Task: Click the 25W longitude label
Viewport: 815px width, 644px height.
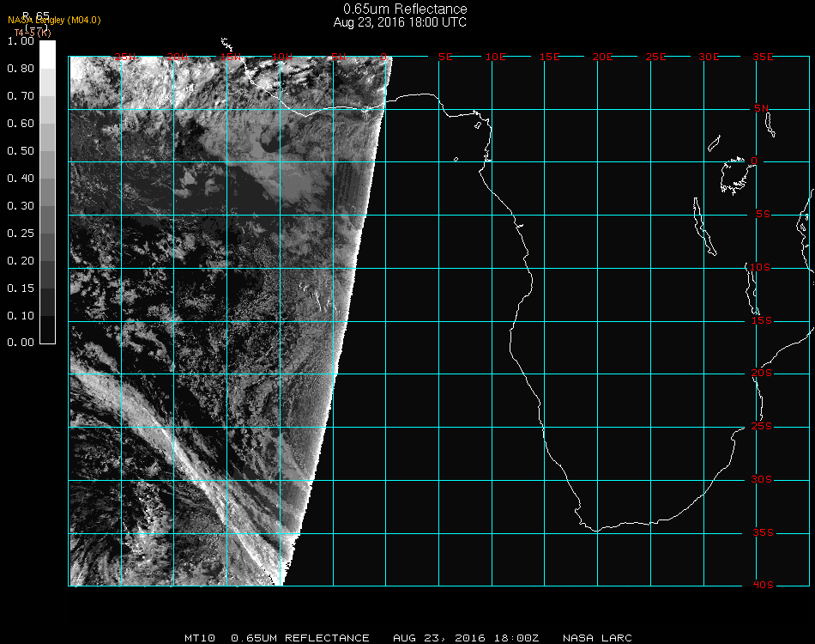Action: coord(124,57)
